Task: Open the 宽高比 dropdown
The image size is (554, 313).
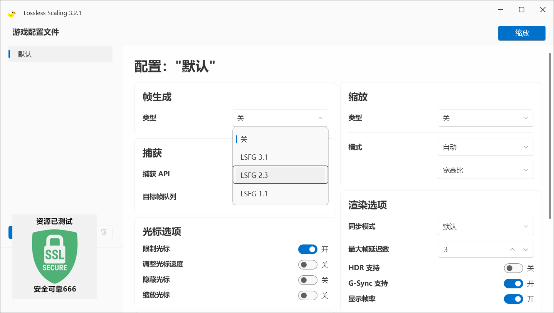Action: (486, 170)
